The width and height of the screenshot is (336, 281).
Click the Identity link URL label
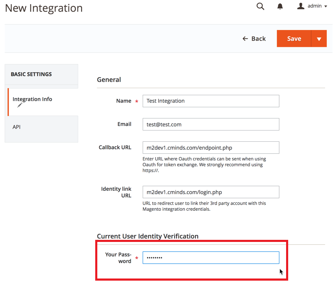116,192
